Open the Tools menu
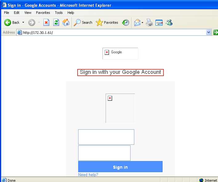Image resolution: width=218 pixels, height=182 pixels. click(x=59, y=13)
